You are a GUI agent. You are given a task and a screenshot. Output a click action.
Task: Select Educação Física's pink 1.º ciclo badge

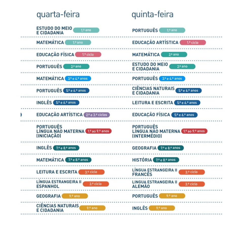click(x=88, y=55)
